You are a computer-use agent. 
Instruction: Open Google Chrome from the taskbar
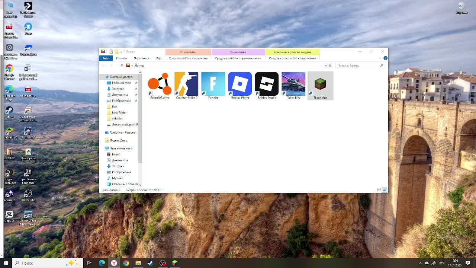[126, 263]
